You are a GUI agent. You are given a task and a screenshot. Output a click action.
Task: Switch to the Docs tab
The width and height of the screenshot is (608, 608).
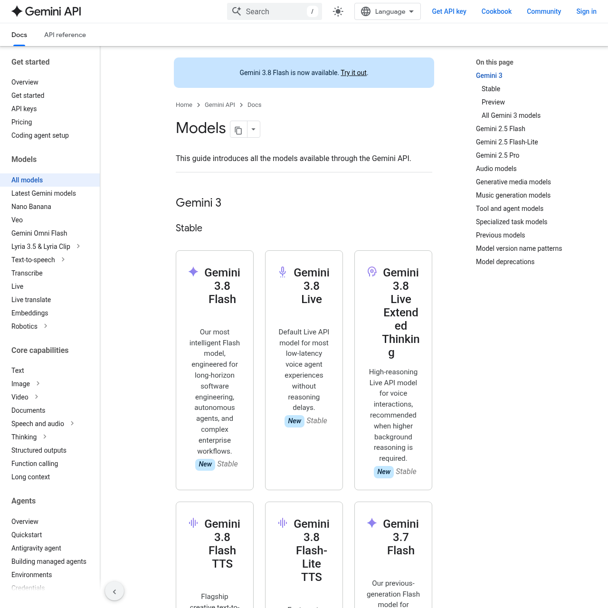click(x=19, y=35)
